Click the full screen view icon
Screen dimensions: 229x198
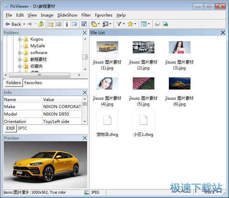(84, 24)
